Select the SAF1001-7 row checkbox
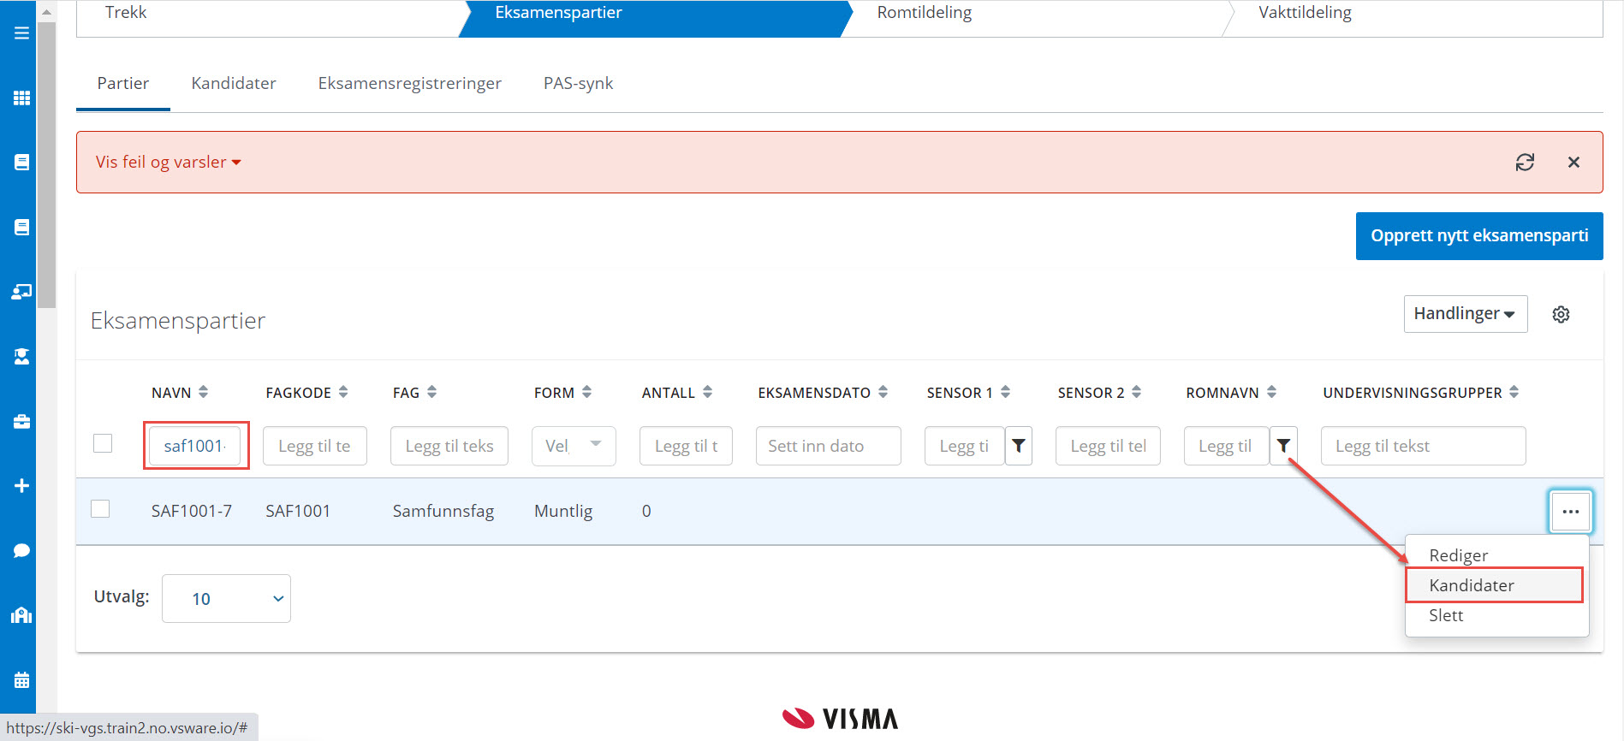Image resolution: width=1624 pixels, height=741 pixels. coord(100,508)
